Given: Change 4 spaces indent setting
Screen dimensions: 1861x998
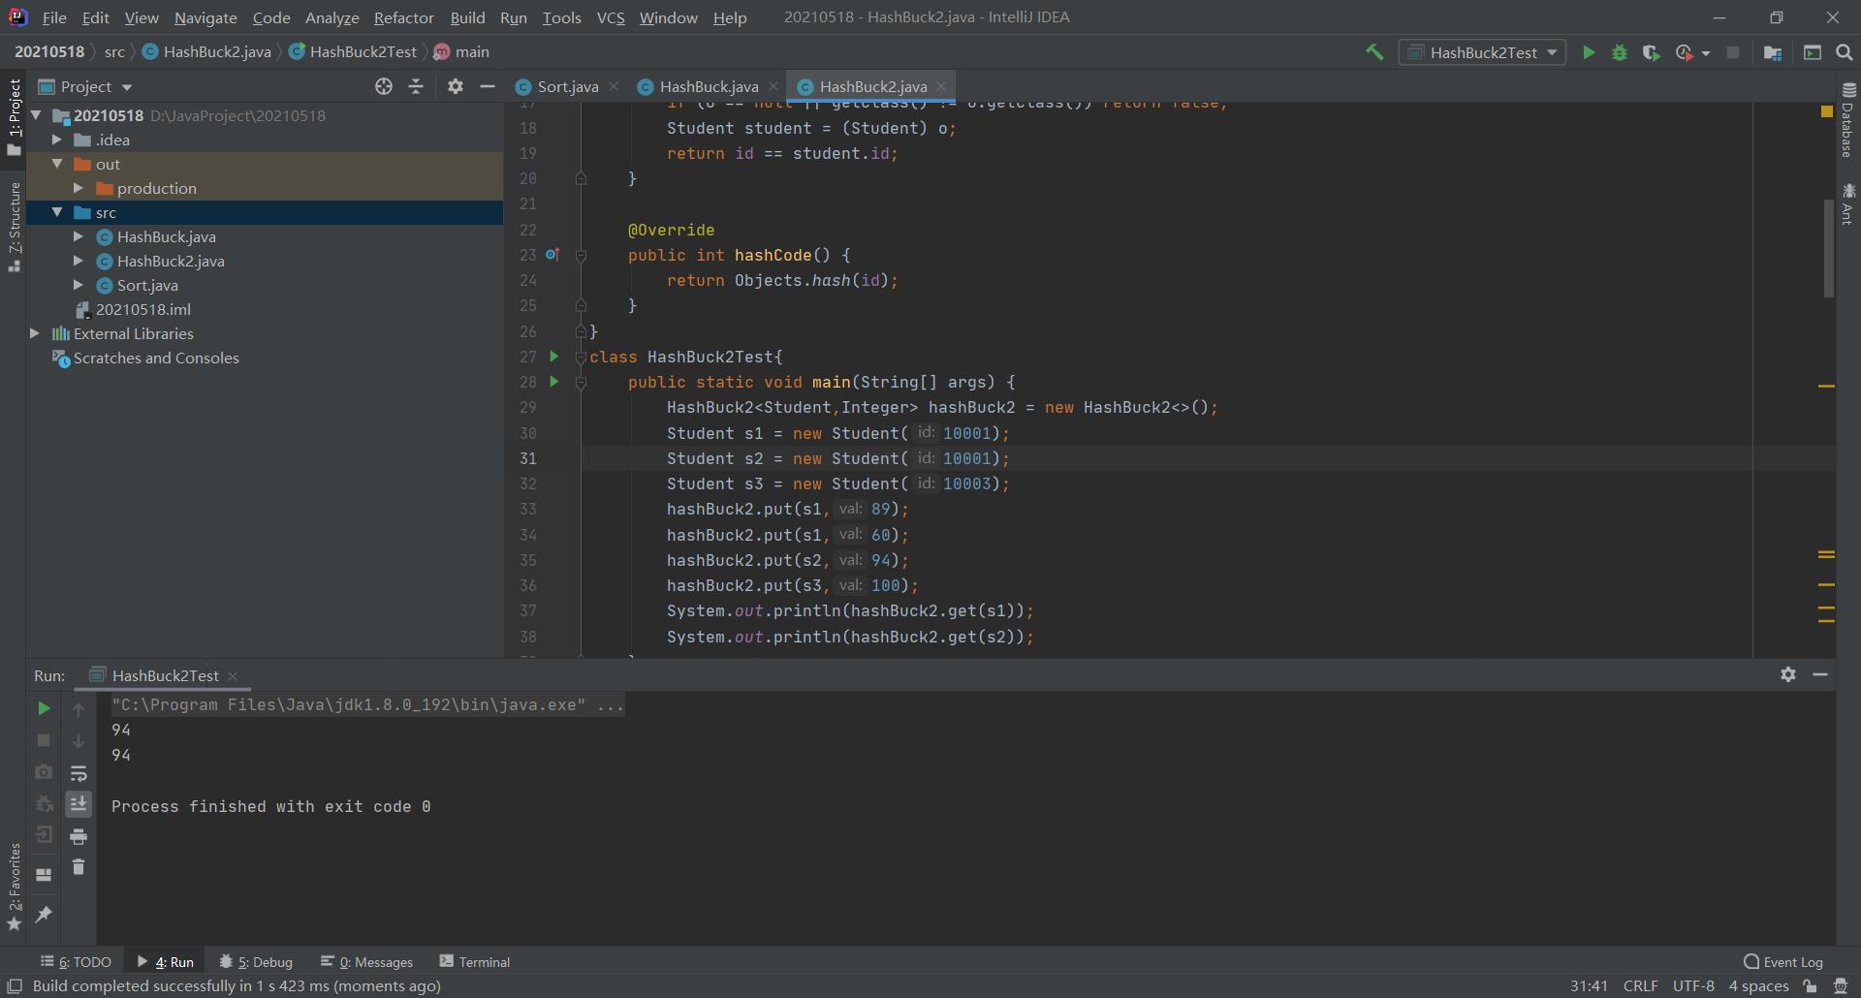Looking at the screenshot, I should click(1758, 985).
